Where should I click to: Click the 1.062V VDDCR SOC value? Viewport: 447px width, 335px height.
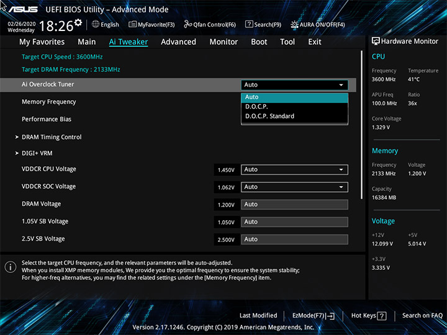(x=226, y=187)
